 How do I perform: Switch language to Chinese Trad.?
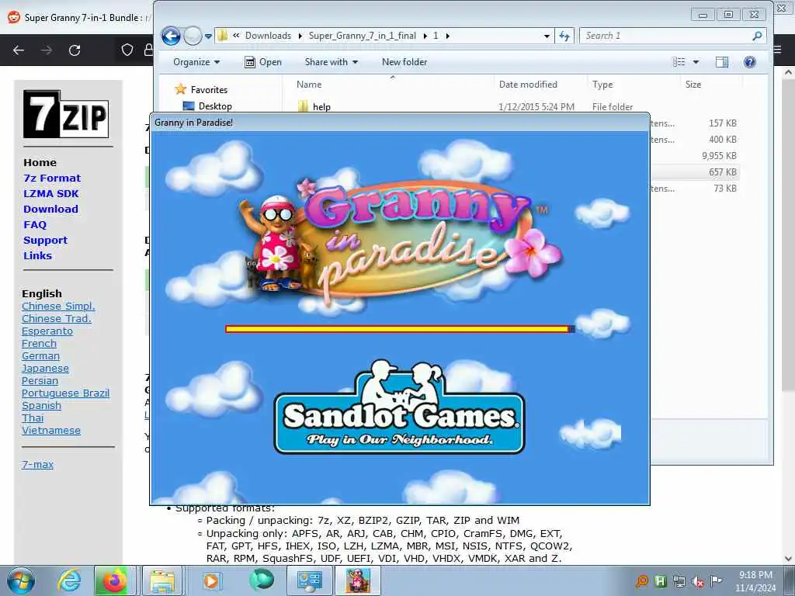(x=56, y=319)
